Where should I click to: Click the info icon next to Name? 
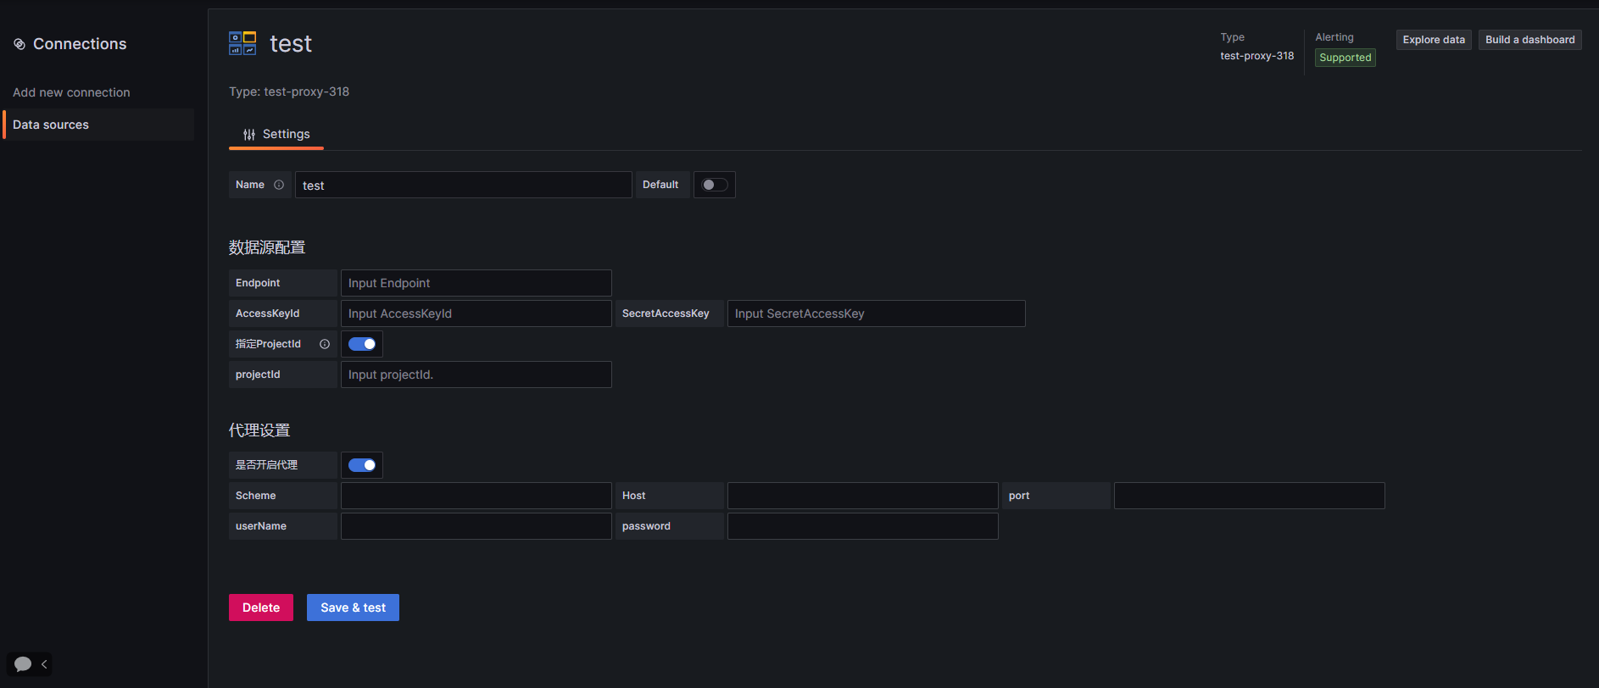(279, 185)
